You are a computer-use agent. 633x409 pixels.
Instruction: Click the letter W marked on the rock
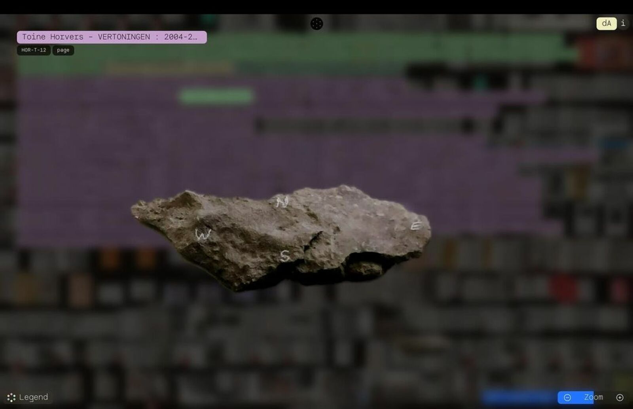(203, 235)
